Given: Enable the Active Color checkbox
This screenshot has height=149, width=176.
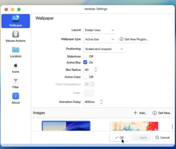Looking at the screenshot, I should point(85,77).
